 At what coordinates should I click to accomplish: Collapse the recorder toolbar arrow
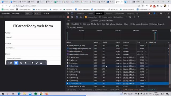tap(45, 63)
